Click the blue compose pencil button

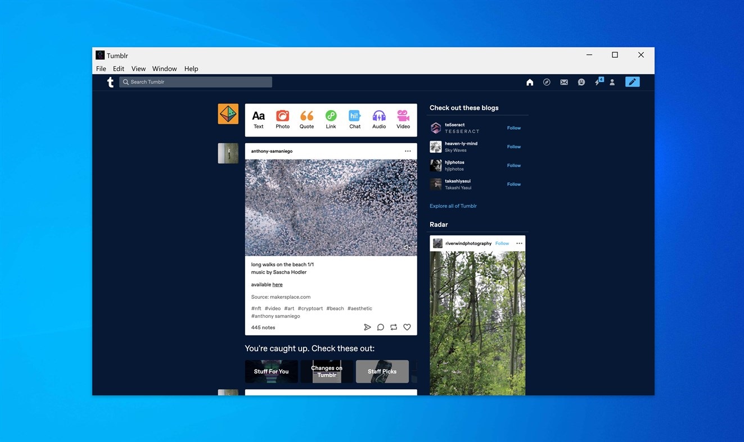point(632,82)
